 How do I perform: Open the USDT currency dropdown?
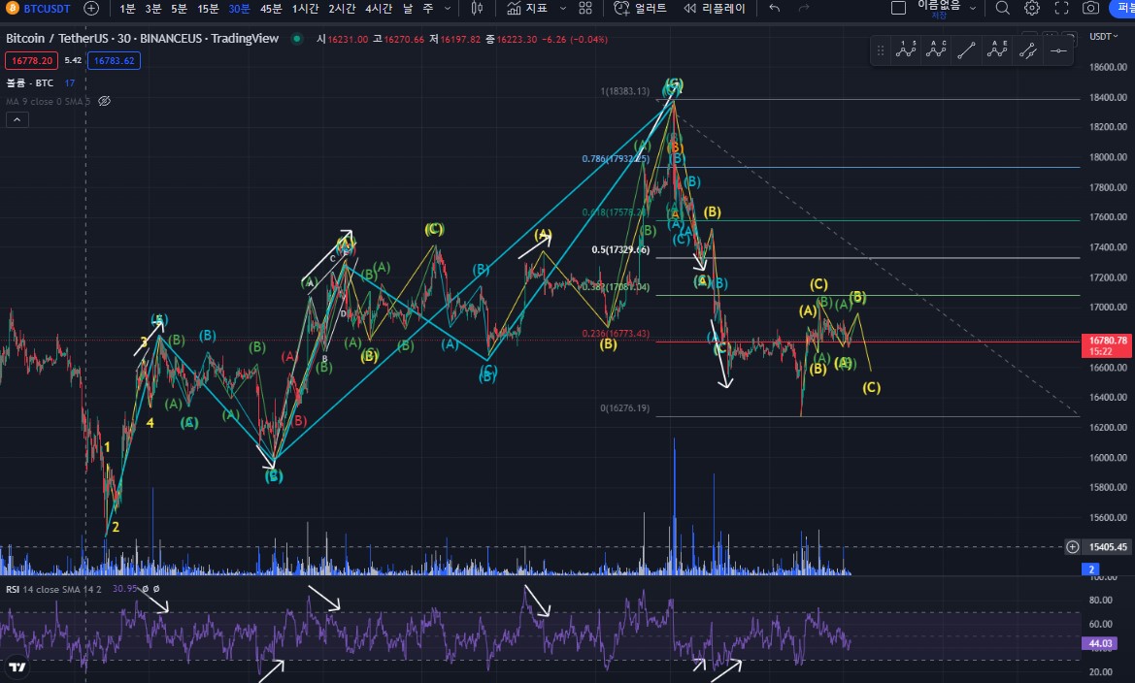coord(1103,36)
